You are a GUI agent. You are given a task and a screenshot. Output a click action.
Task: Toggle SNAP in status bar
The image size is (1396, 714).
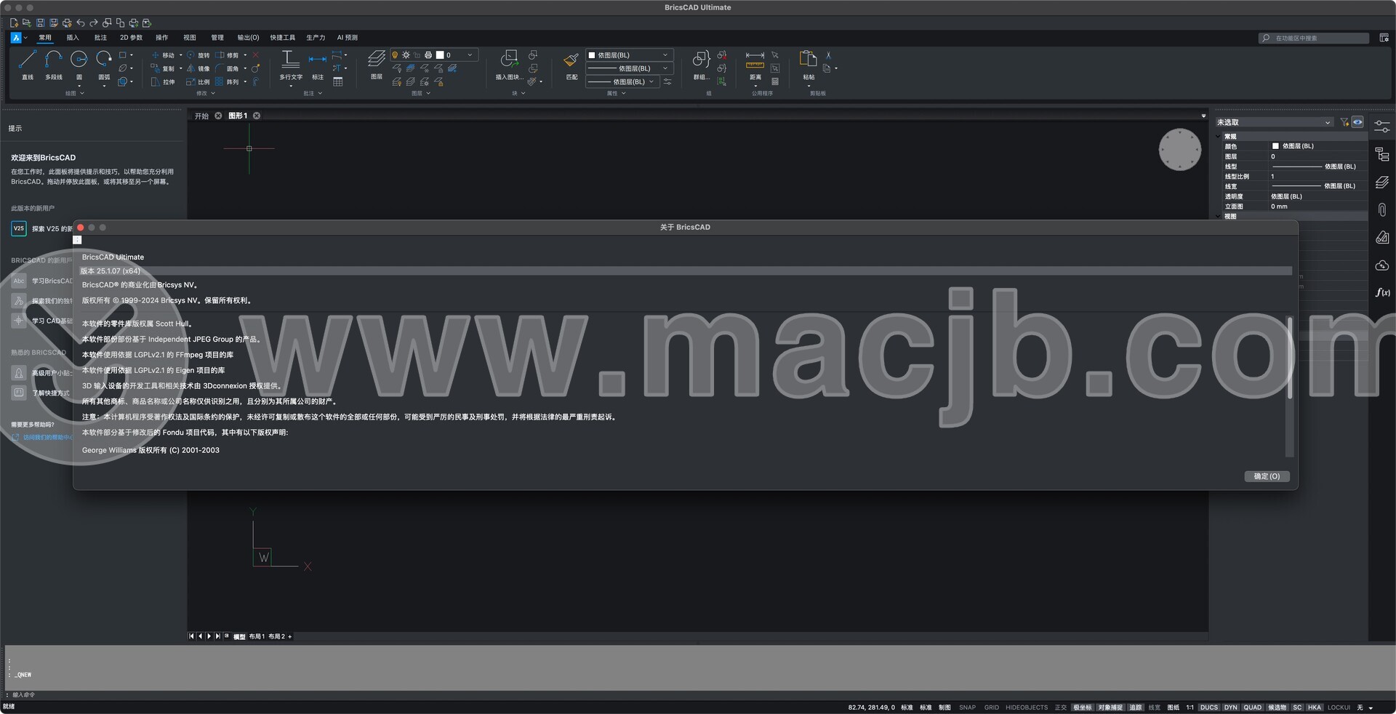967,707
